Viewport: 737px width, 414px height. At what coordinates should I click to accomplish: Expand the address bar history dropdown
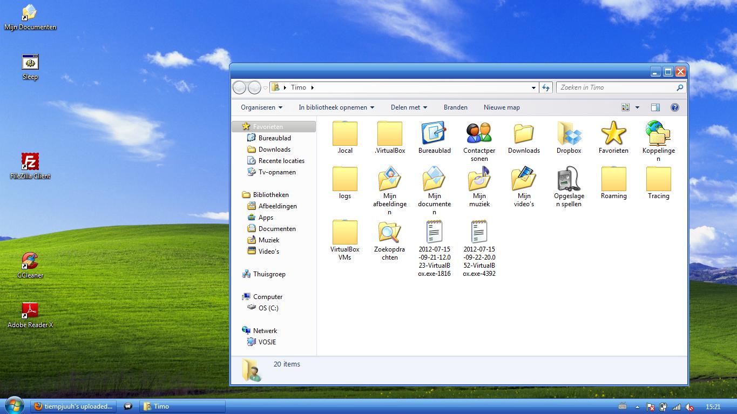click(x=533, y=87)
